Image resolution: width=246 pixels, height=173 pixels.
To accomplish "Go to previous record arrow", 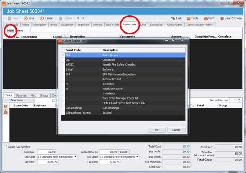I will pyautogui.click(x=78, y=18).
